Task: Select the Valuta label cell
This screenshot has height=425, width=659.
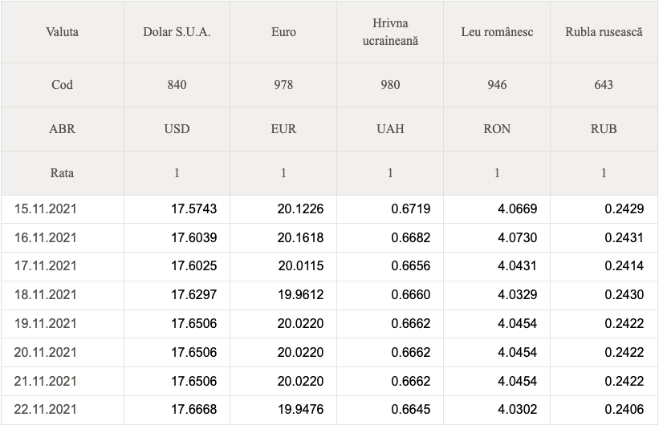Action: click(x=62, y=32)
